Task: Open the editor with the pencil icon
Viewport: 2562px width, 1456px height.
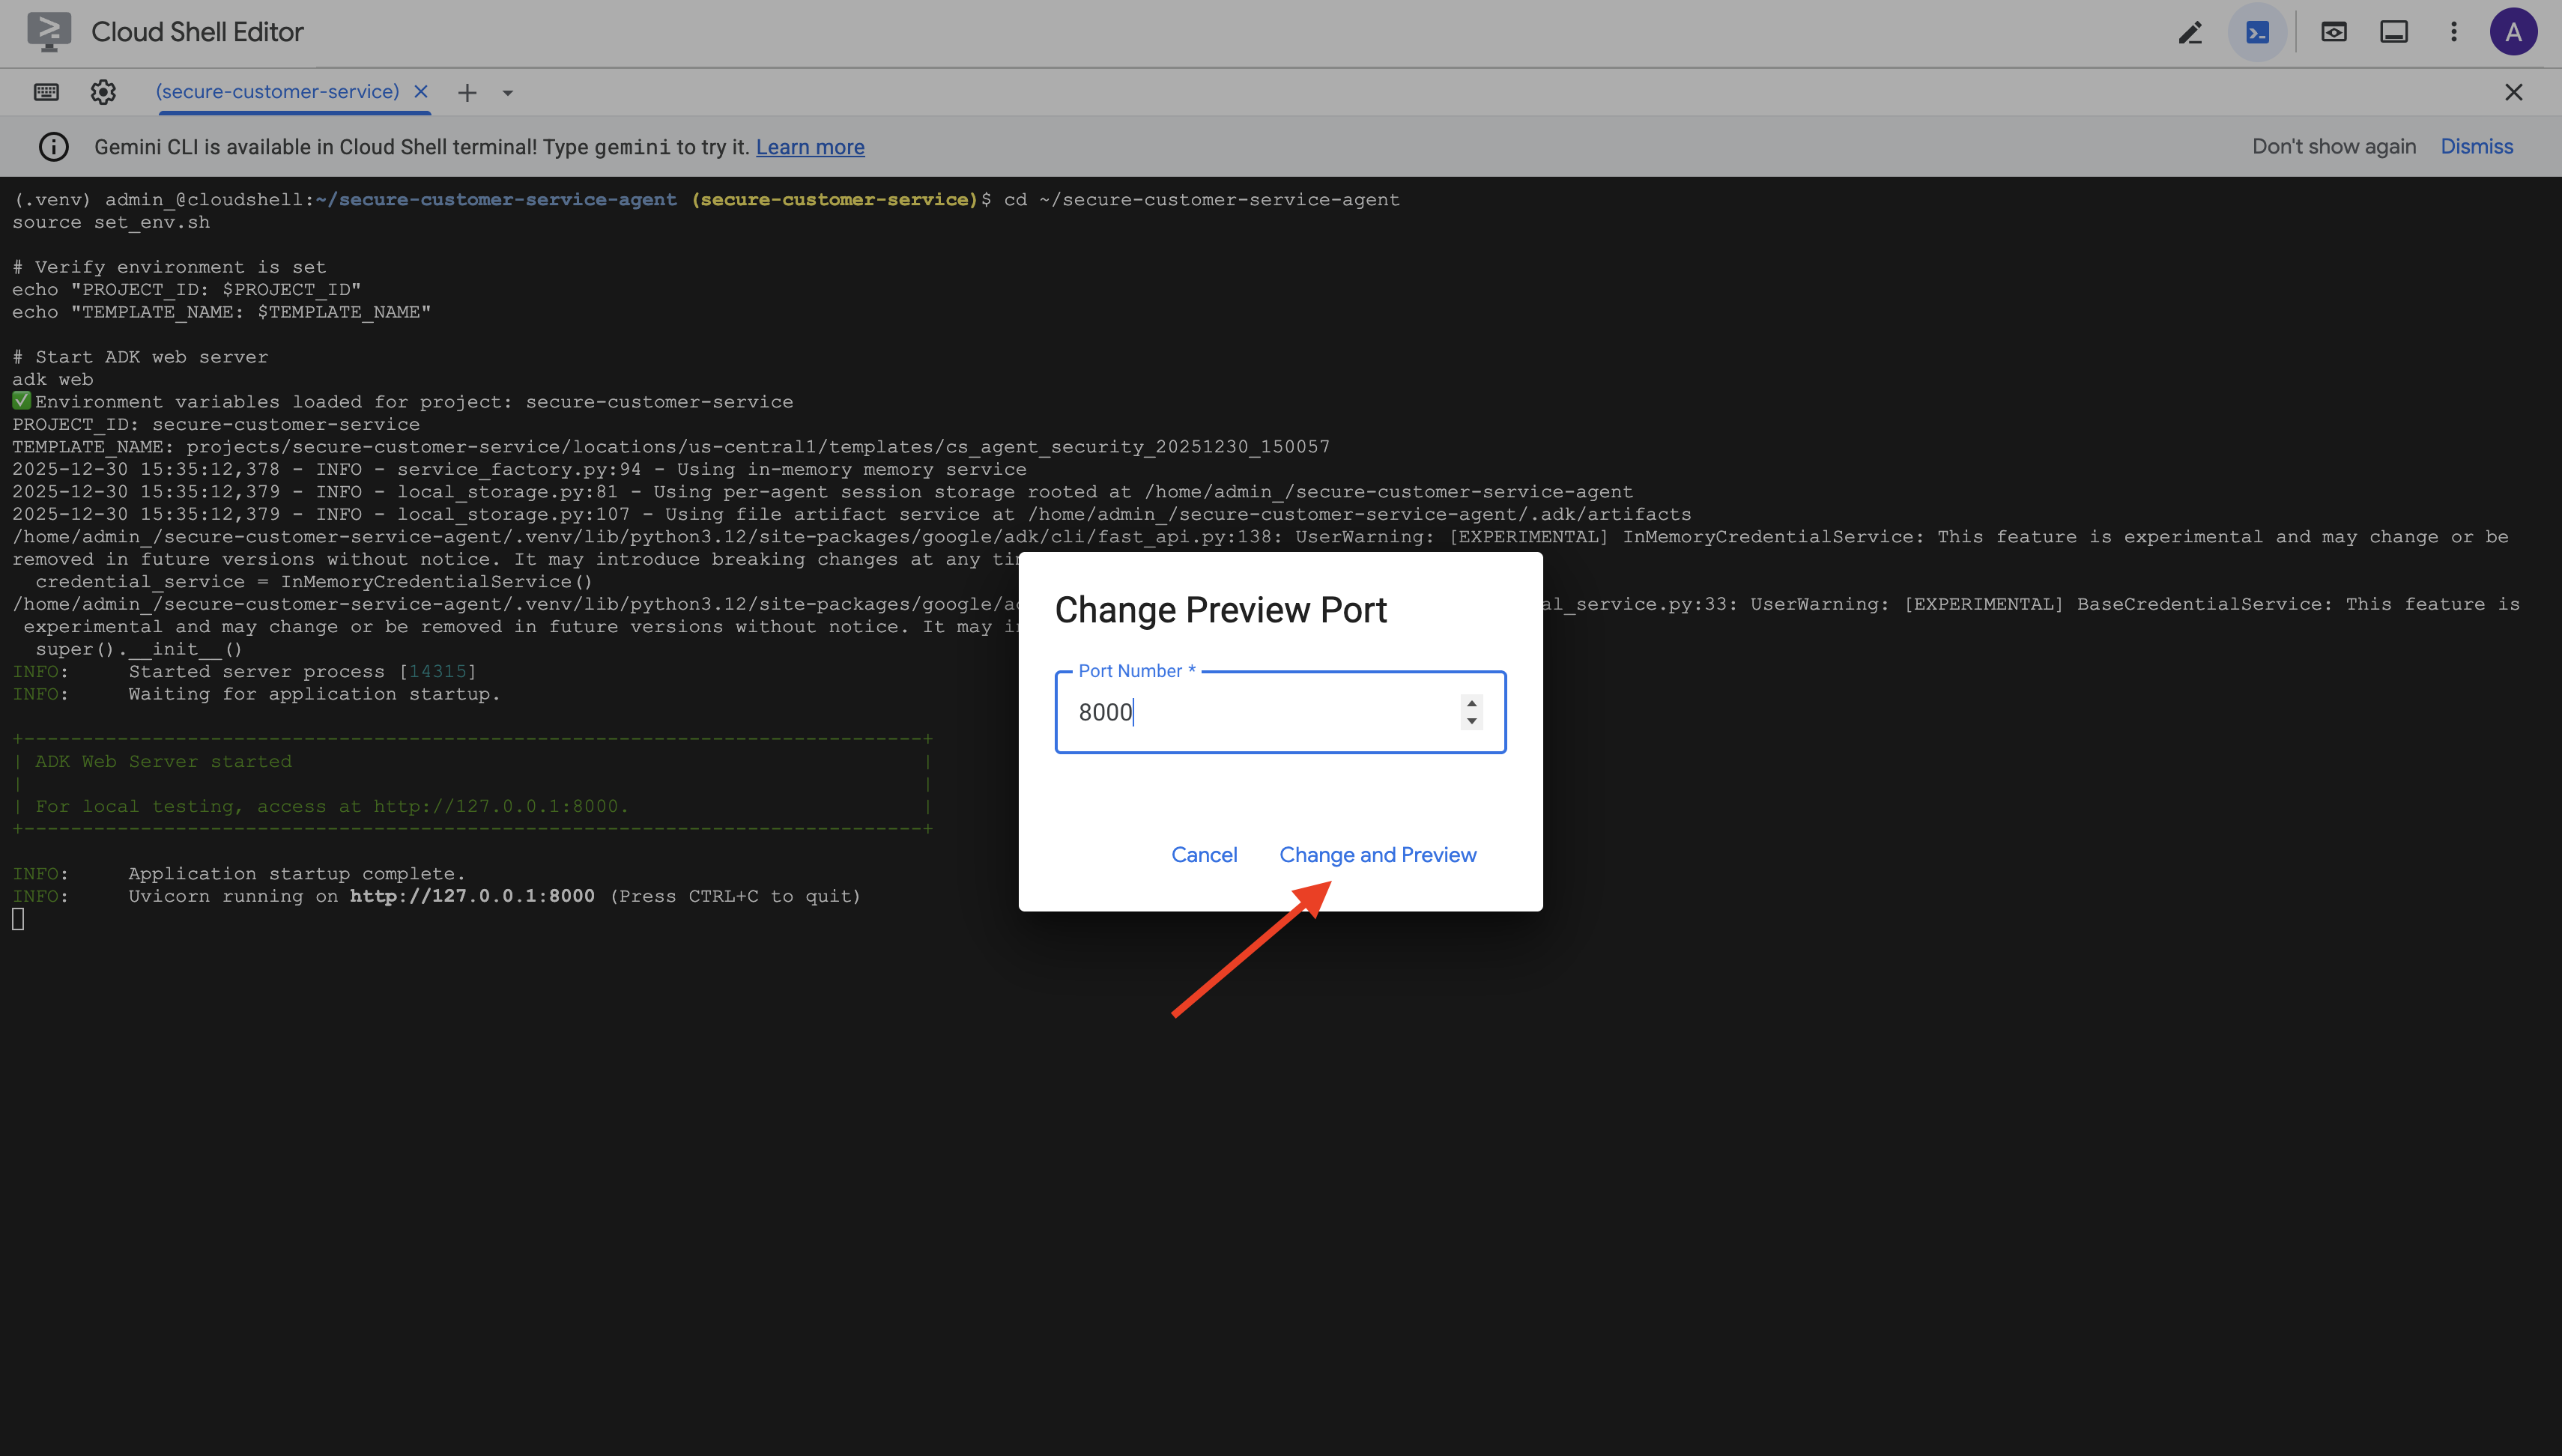Action: [2190, 33]
